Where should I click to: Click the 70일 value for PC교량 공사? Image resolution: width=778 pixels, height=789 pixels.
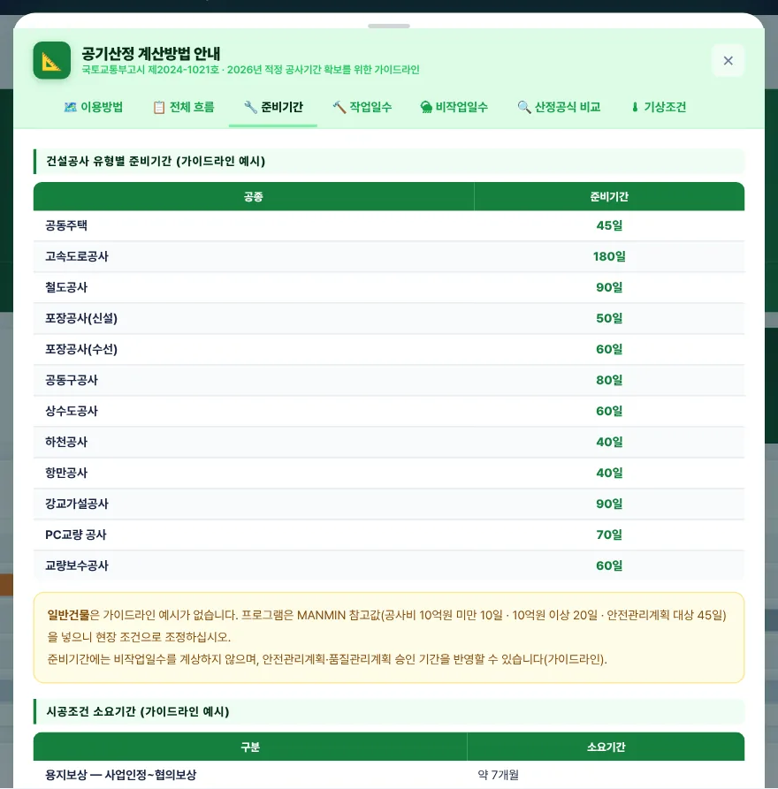pyautogui.click(x=609, y=535)
